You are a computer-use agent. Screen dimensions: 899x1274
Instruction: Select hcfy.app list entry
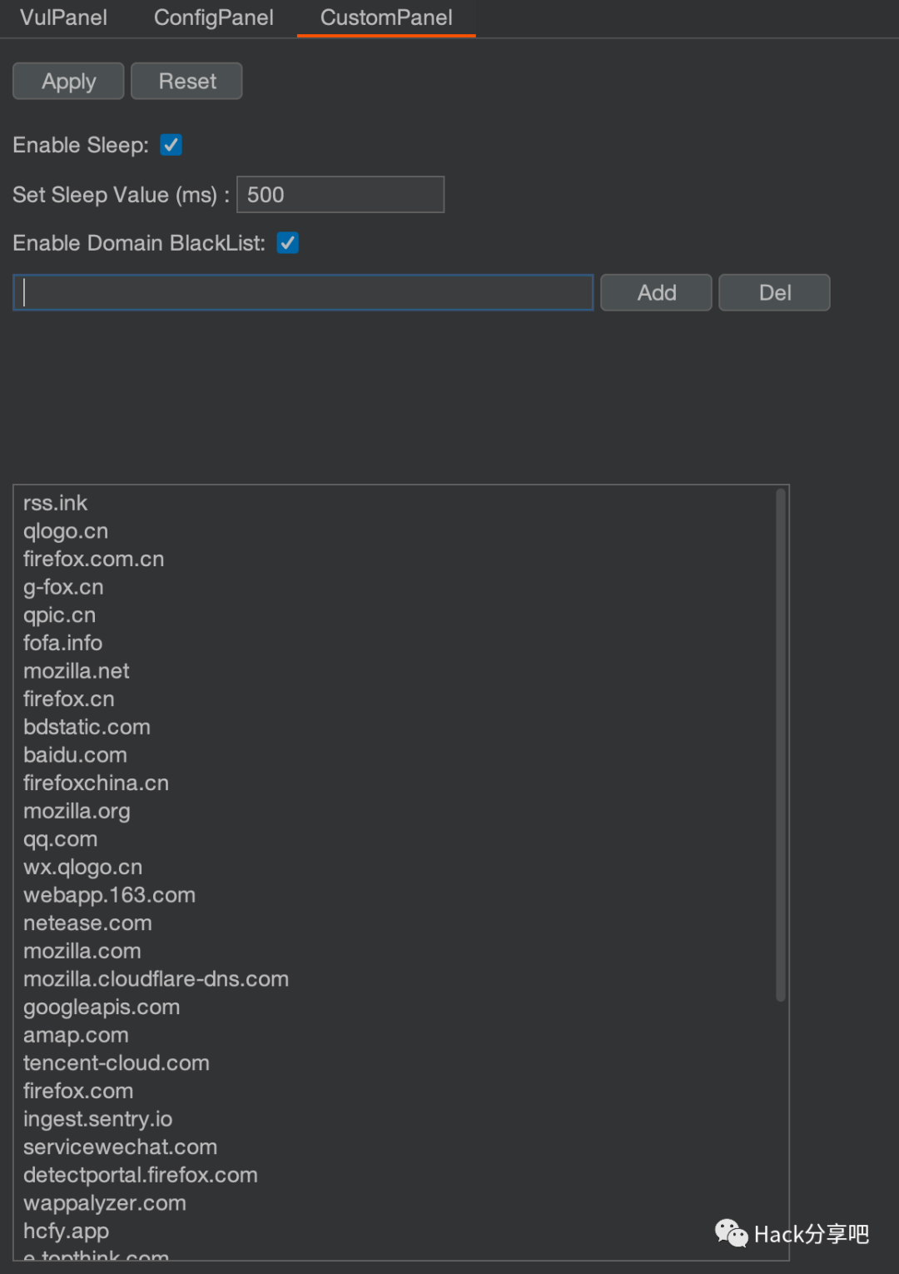click(x=66, y=1232)
